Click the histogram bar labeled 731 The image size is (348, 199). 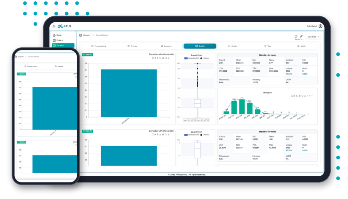point(242,107)
